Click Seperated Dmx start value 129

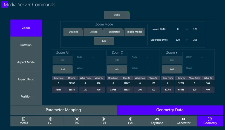pyautogui.click(x=178, y=40)
